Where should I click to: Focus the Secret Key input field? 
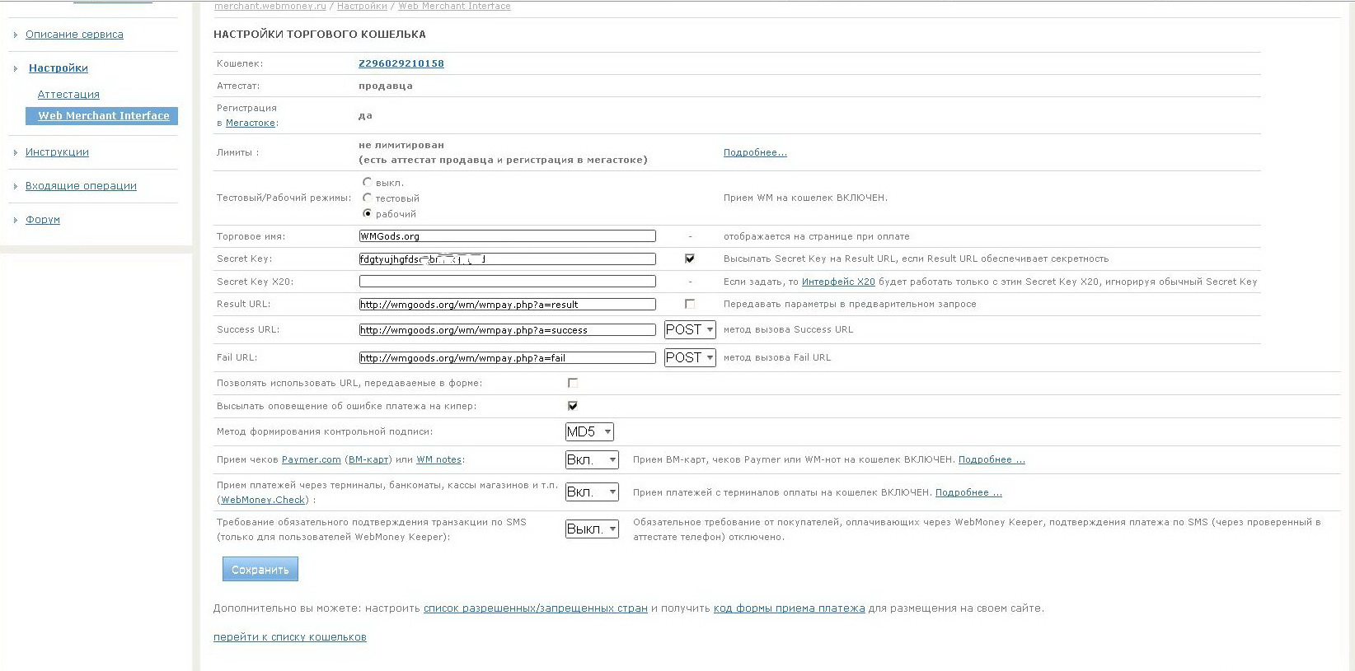point(507,259)
